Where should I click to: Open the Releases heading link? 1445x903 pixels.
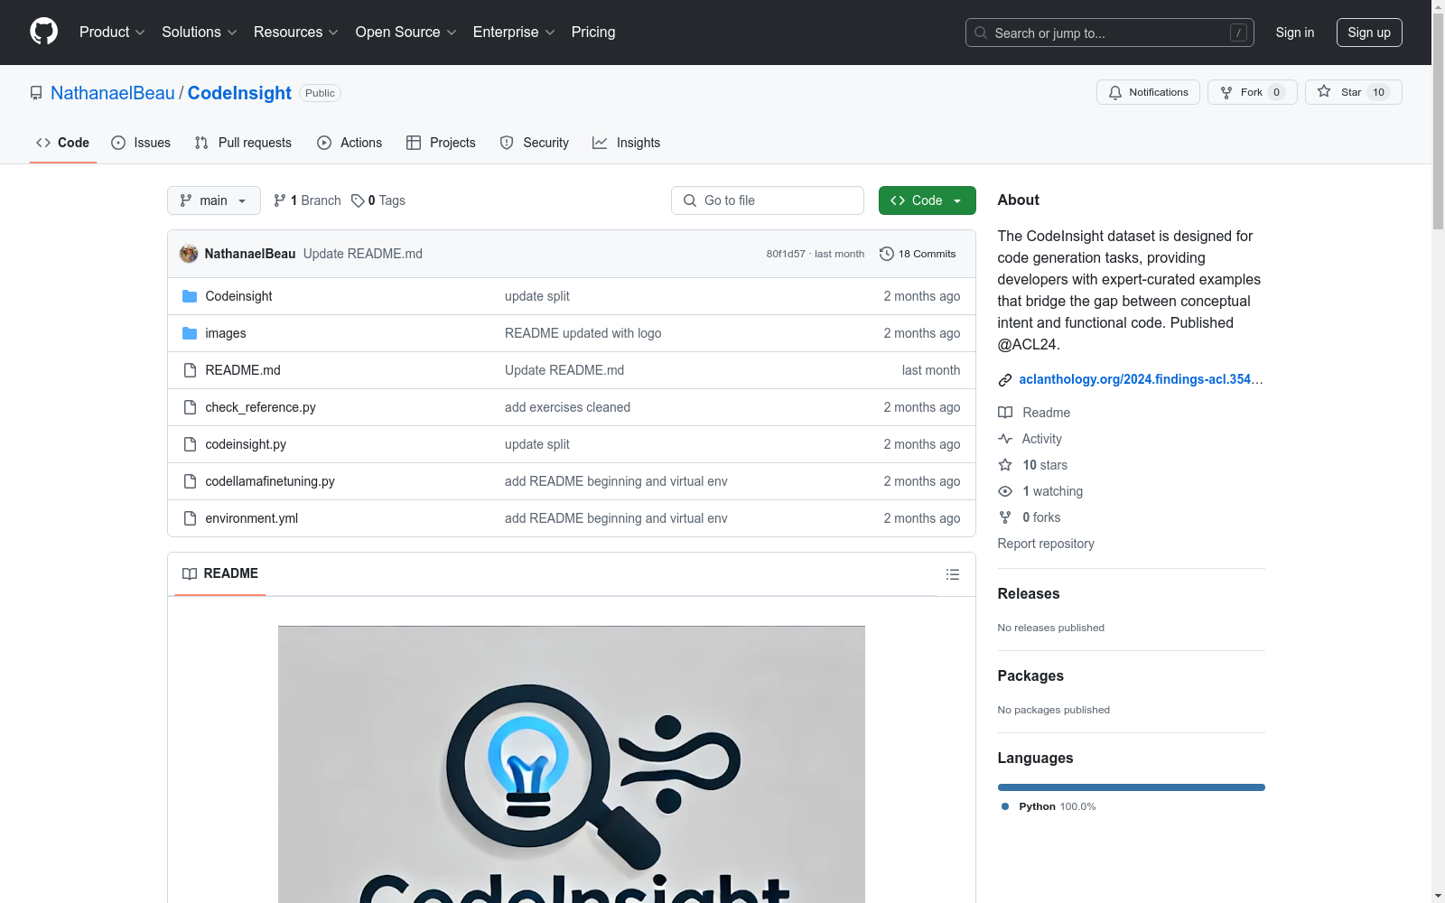click(1029, 593)
